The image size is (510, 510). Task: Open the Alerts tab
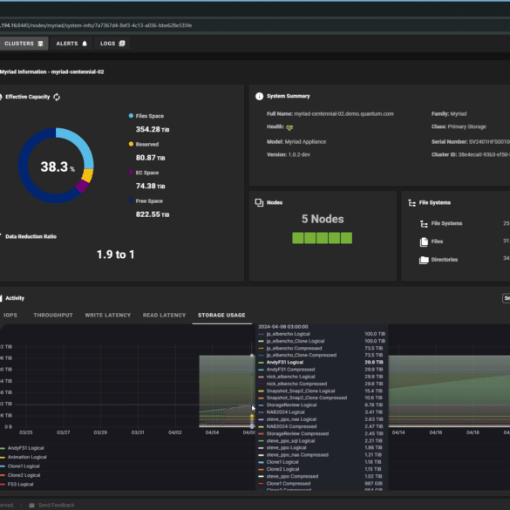click(x=71, y=44)
